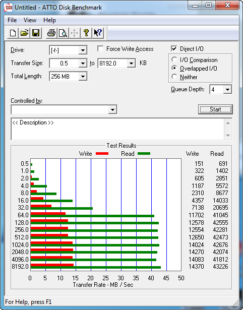The height and width of the screenshot is (310, 243).
Task: Open the View menu
Action: (30, 20)
